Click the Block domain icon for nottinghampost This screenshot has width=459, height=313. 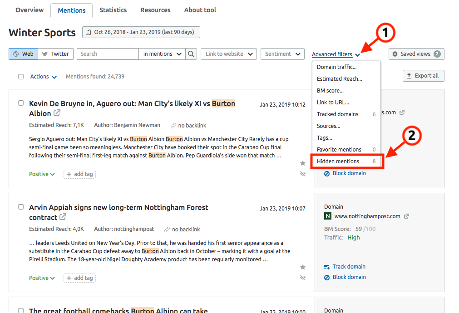click(x=327, y=277)
